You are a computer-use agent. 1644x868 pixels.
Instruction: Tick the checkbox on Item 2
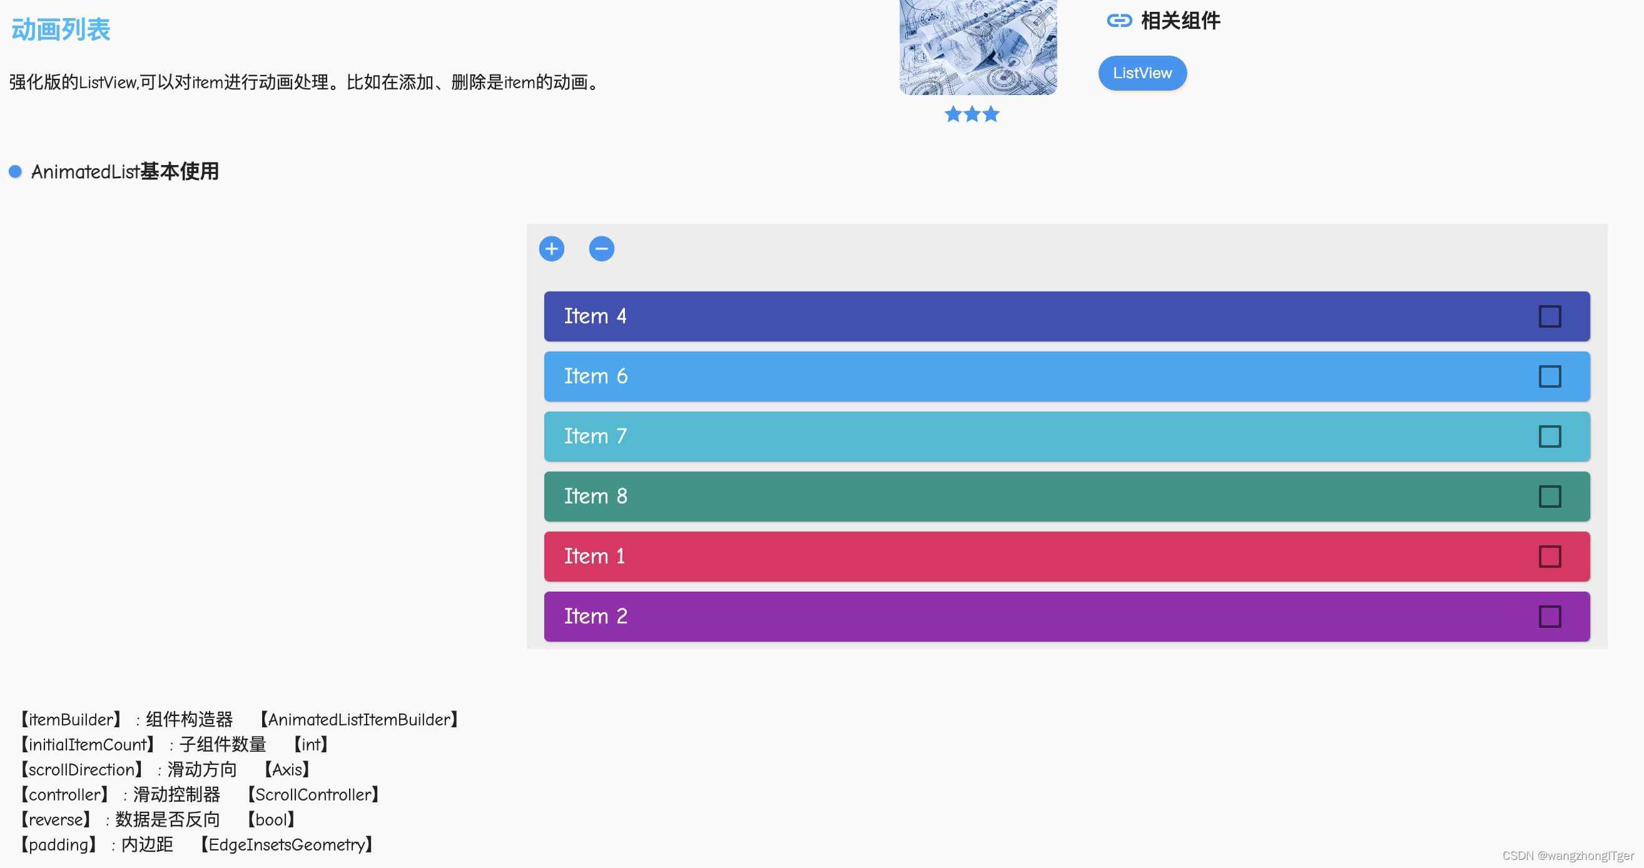coord(1550,616)
